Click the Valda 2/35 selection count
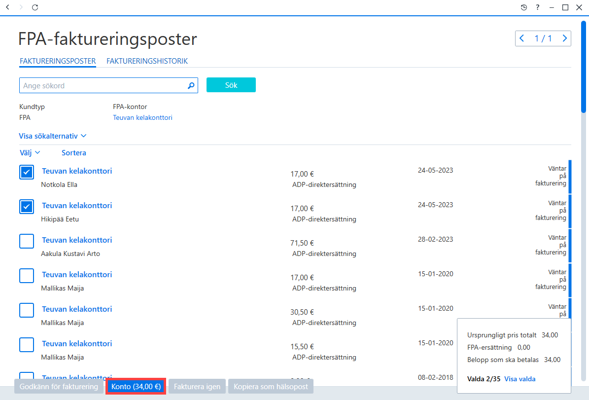Image resolution: width=589 pixels, height=400 pixels. [484, 379]
